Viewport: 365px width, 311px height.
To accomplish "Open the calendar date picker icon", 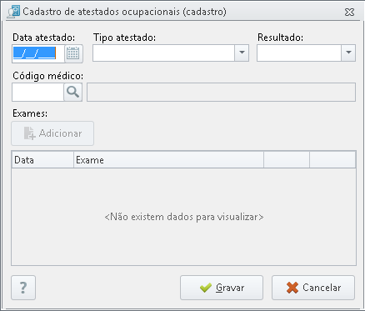I will click(73, 53).
